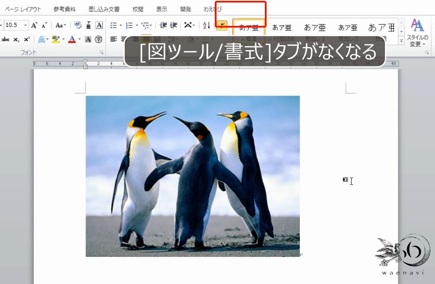This screenshot has width=435, height=284.
Task: Open the multilevel list menu
Action: (x=146, y=25)
